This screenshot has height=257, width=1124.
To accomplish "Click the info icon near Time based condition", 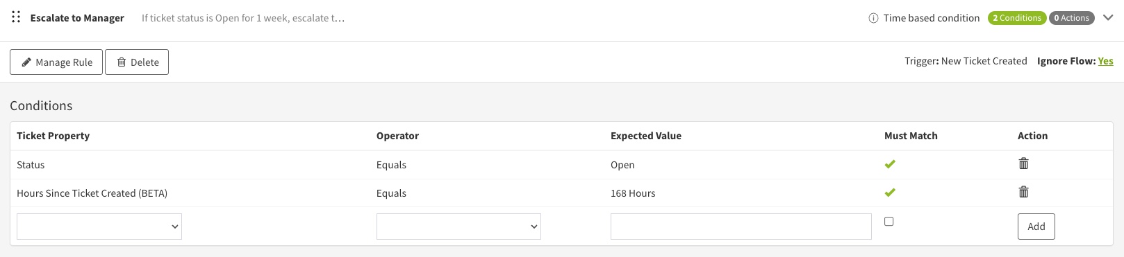I will pos(873,18).
